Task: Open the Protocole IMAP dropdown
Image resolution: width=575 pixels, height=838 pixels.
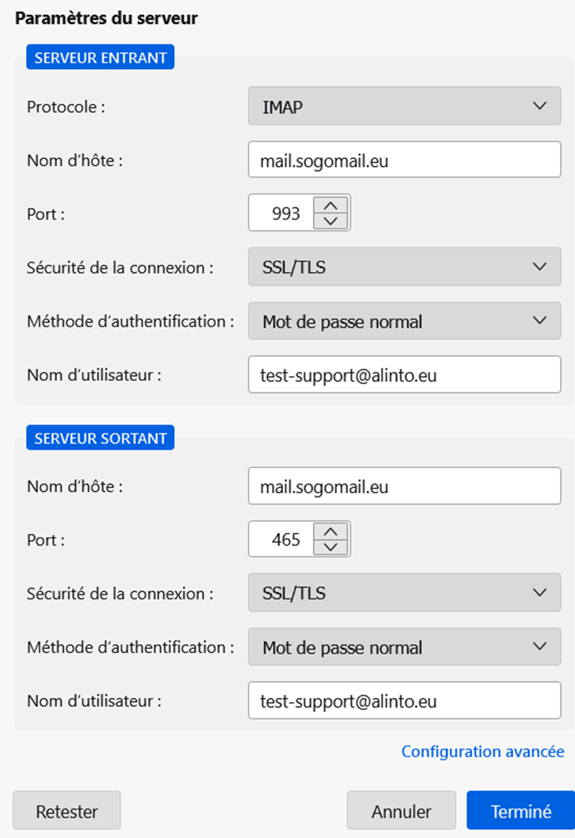Action: click(404, 107)
